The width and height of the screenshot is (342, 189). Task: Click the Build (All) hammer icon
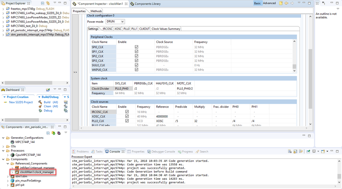point(40,102)
